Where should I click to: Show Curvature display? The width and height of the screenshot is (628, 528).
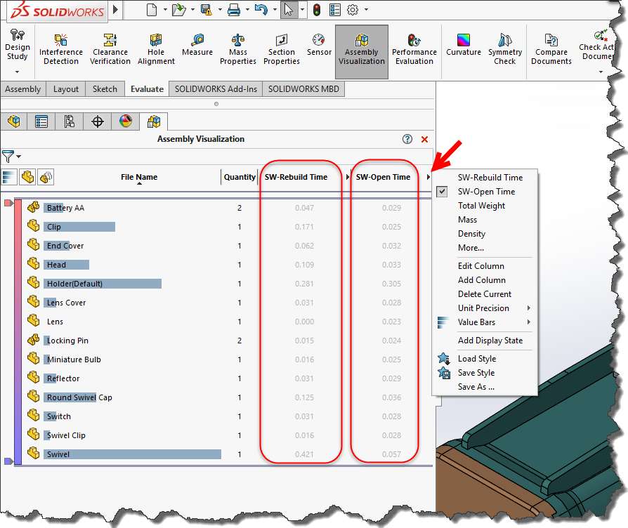(464, 45)
